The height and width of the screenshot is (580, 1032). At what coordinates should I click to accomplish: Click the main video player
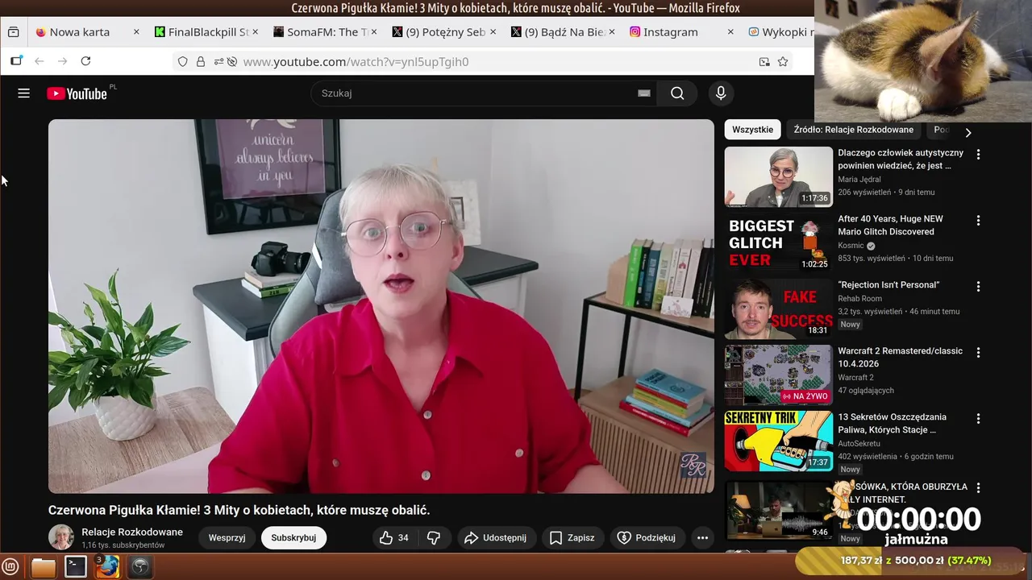(x=381, y=306)
